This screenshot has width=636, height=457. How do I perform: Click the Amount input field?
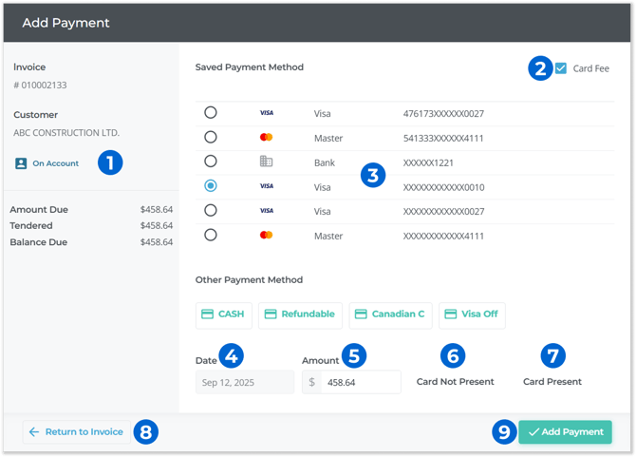click(359, 382)
